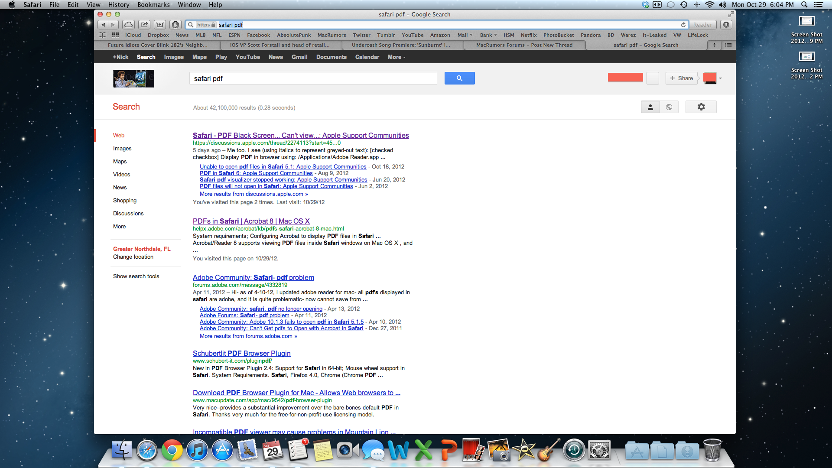Show search tools in the sidebar

[x=136, y=276]
